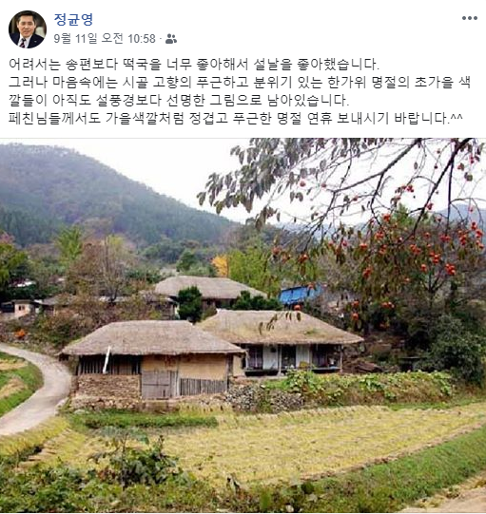Image resolution: width=486 pixels, height=514 pixels.
Task: Click the ^^ emoticon ending the post
Action: click(x=457, y=116)
